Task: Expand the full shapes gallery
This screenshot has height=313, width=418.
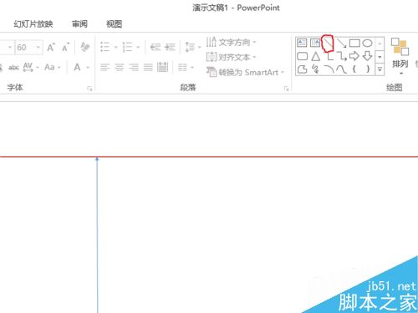Action: [x=380, y=69]
